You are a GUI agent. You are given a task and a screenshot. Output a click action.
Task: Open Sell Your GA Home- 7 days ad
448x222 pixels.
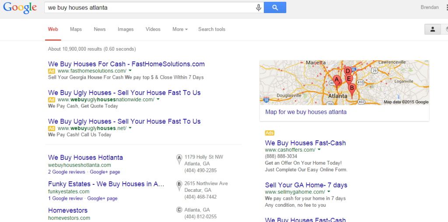[306, 185]
